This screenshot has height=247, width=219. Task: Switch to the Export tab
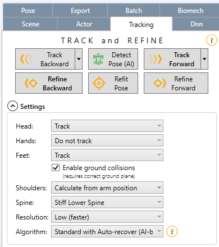(x=80, y=11)
